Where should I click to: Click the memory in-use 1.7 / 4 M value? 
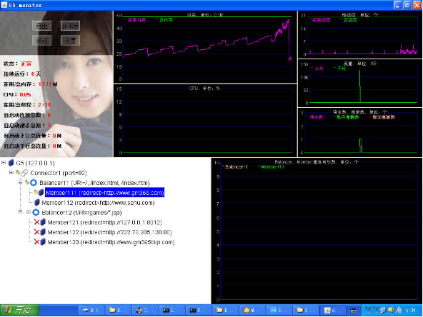48,84
